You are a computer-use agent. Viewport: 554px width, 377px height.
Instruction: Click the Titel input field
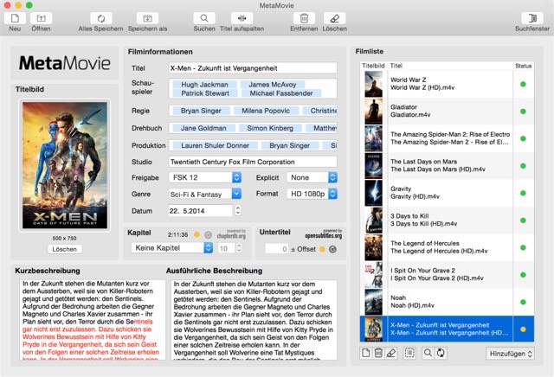[253, 68]
